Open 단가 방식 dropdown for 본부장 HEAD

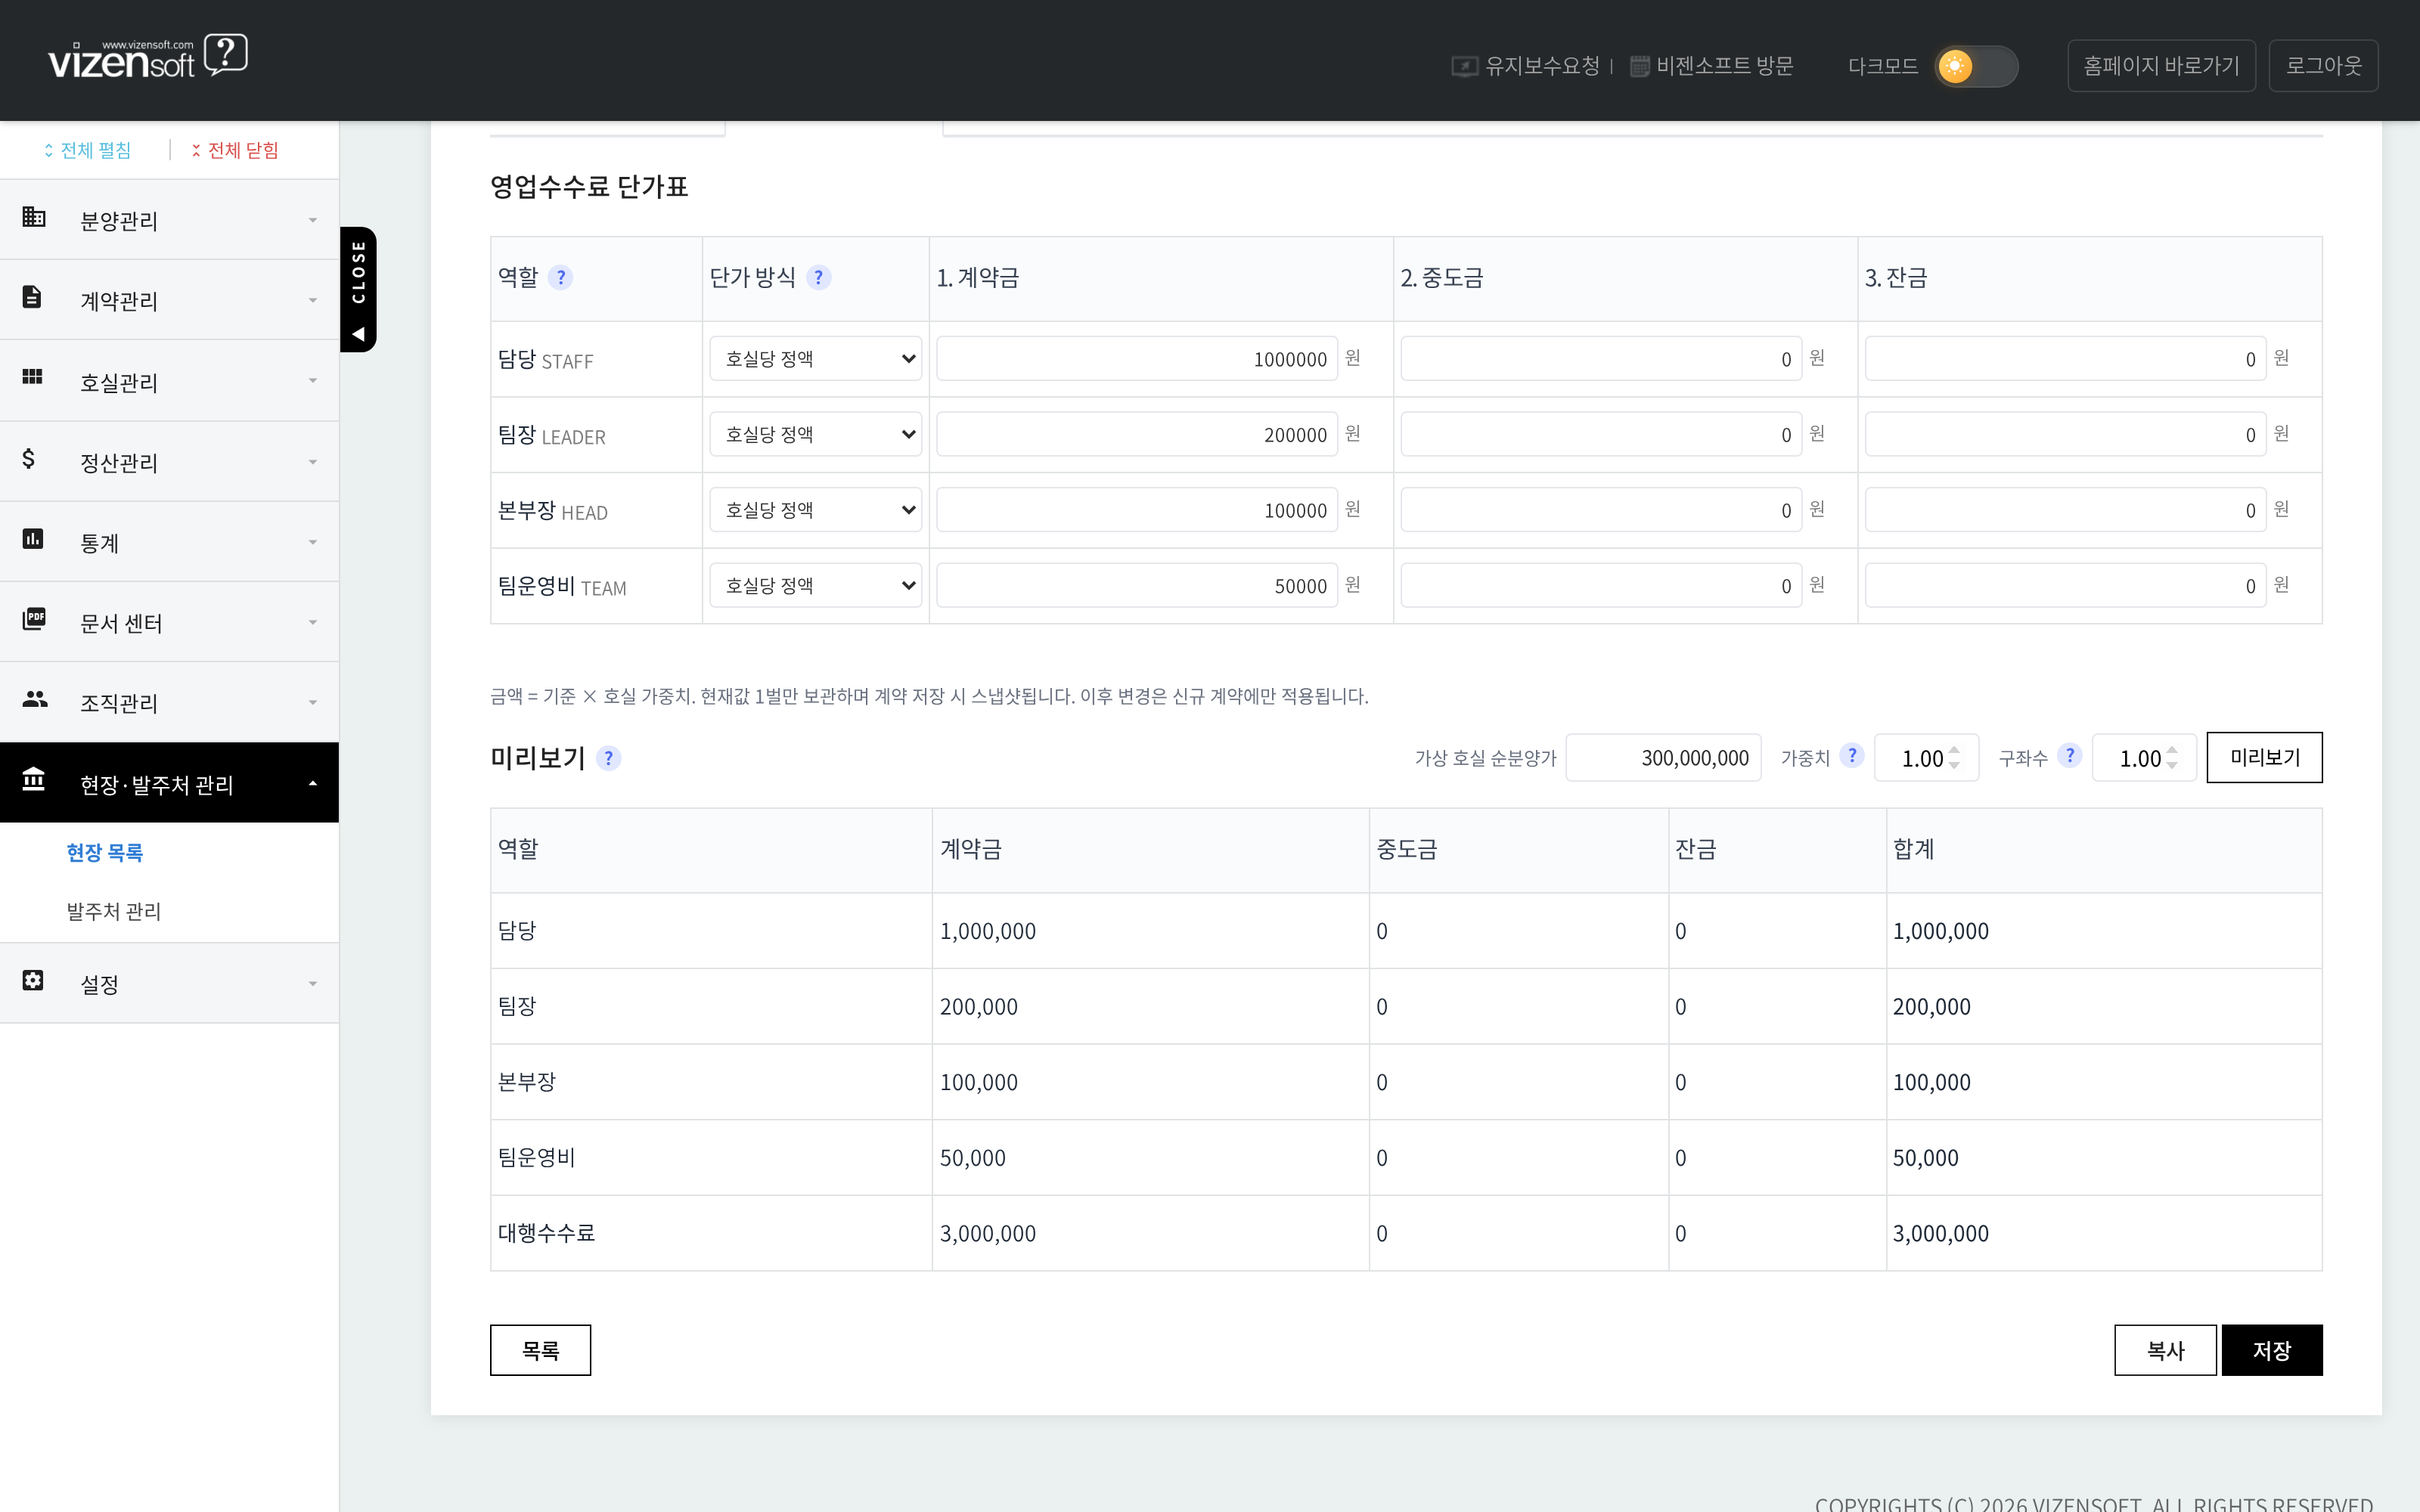pyautogui.click(x=816, y=510)
